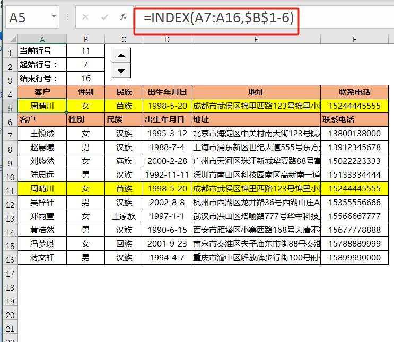Select birthdate 2002-8-8
394x342 pixels.
(167, 203)
